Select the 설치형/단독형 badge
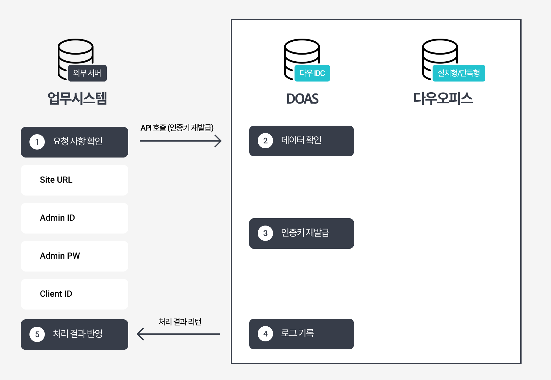The width and height of the screenshot is (551, 380). click(x=459, y=73)
